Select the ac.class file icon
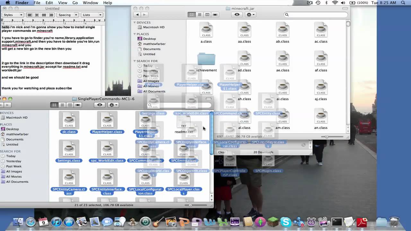 point(321,30)
